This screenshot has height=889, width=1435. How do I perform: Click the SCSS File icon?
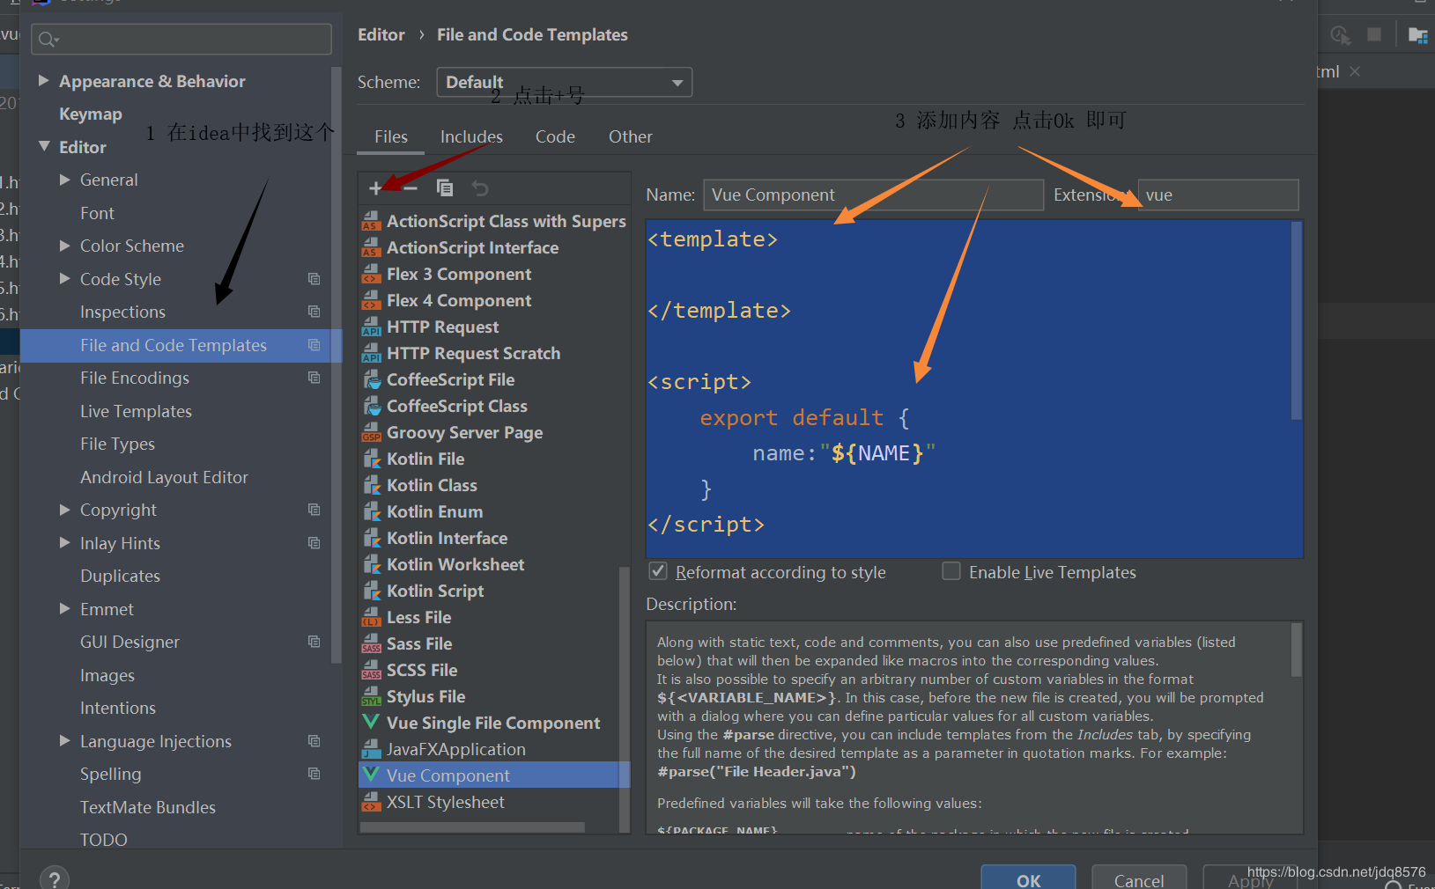[x=371, y=671]
